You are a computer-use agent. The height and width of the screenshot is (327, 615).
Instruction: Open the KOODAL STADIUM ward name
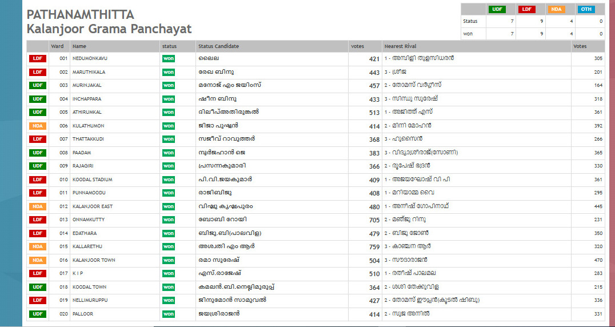click(x=92, y=180)
